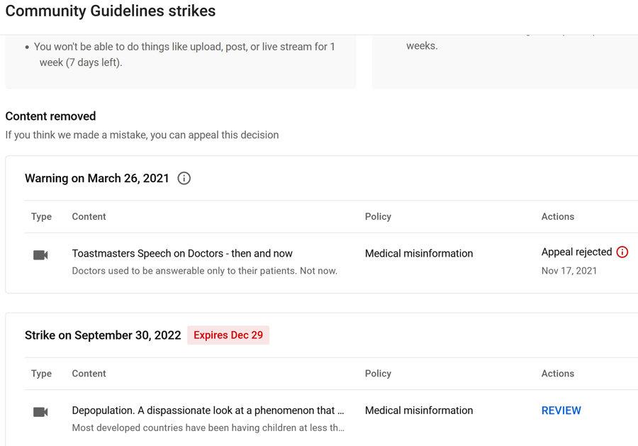The height and width of the screenshot is (446, 638).
Task: Click Strike on September 30, 2022 heading
Action: [x=103, y=335]
